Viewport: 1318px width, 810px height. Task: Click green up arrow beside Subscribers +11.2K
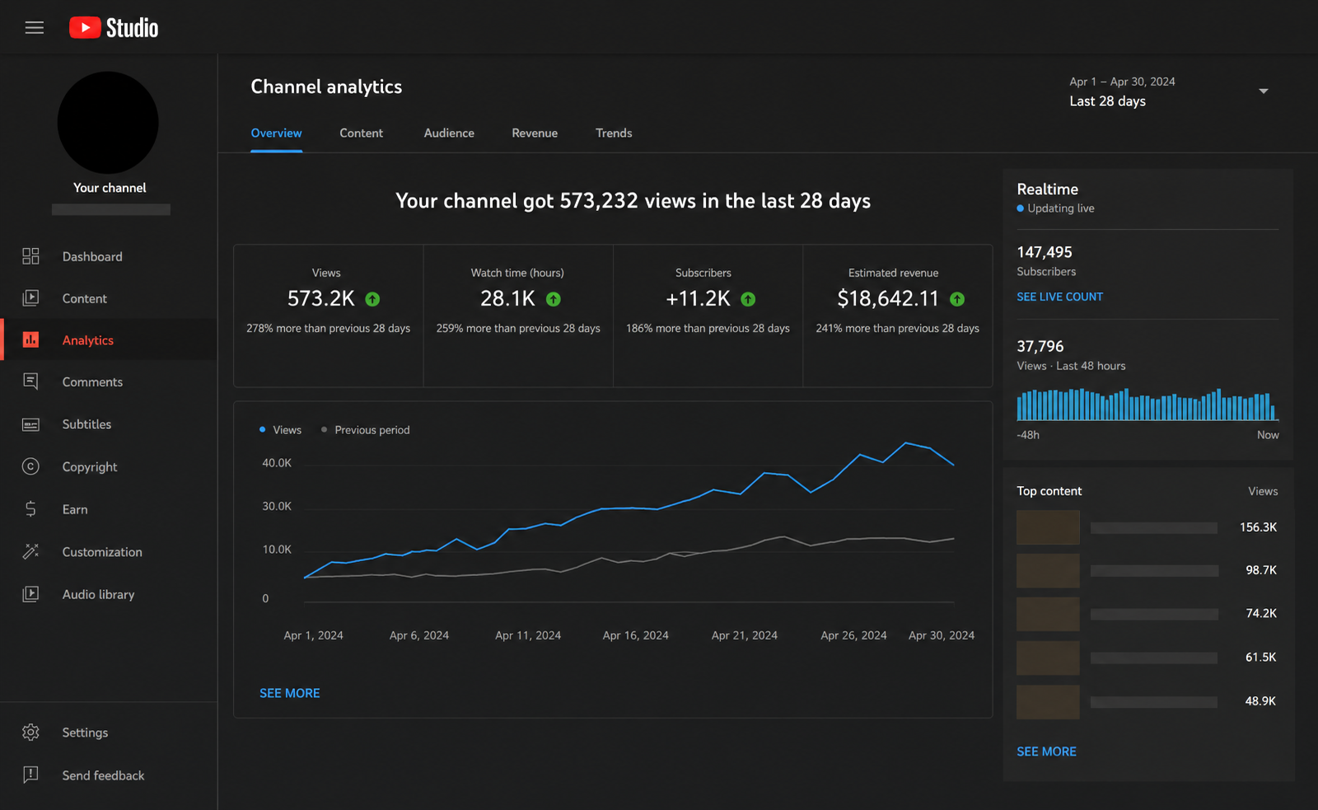coord(748,299)
